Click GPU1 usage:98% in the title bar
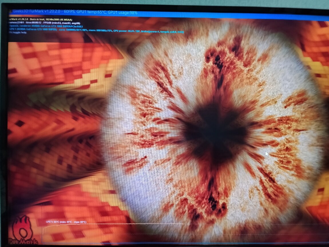Screen dimensions: 329x247 pos(122,13)
